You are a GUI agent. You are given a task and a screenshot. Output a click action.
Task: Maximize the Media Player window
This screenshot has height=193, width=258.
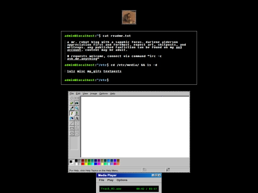pyautogui.click(x=156, y=175)
